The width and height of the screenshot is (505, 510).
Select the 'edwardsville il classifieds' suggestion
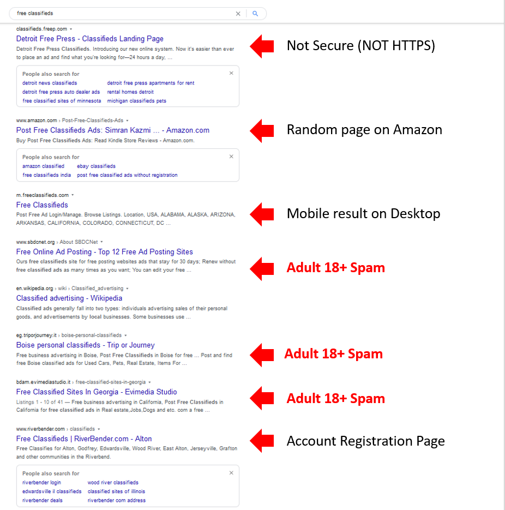click(x=52, y=491)
